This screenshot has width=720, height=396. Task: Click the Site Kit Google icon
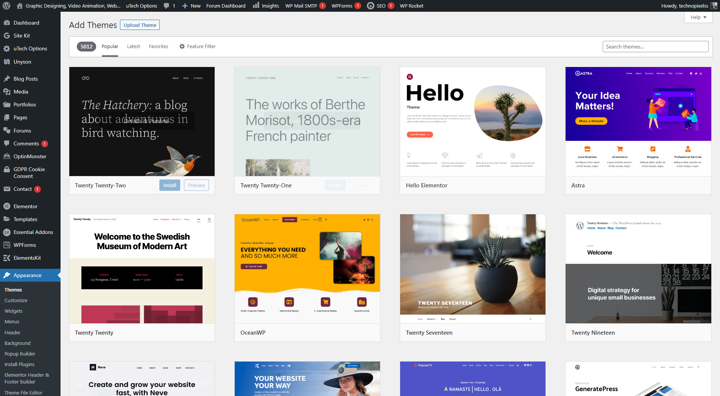tap(7, 36)
